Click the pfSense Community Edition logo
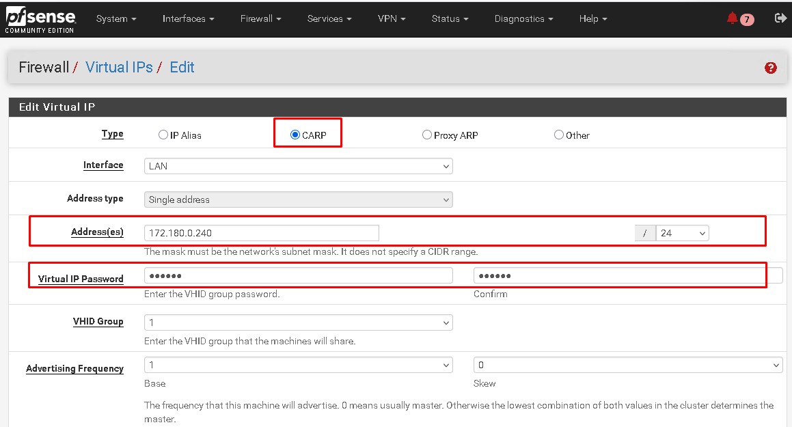The image size is (792, 427). [40, 20]
